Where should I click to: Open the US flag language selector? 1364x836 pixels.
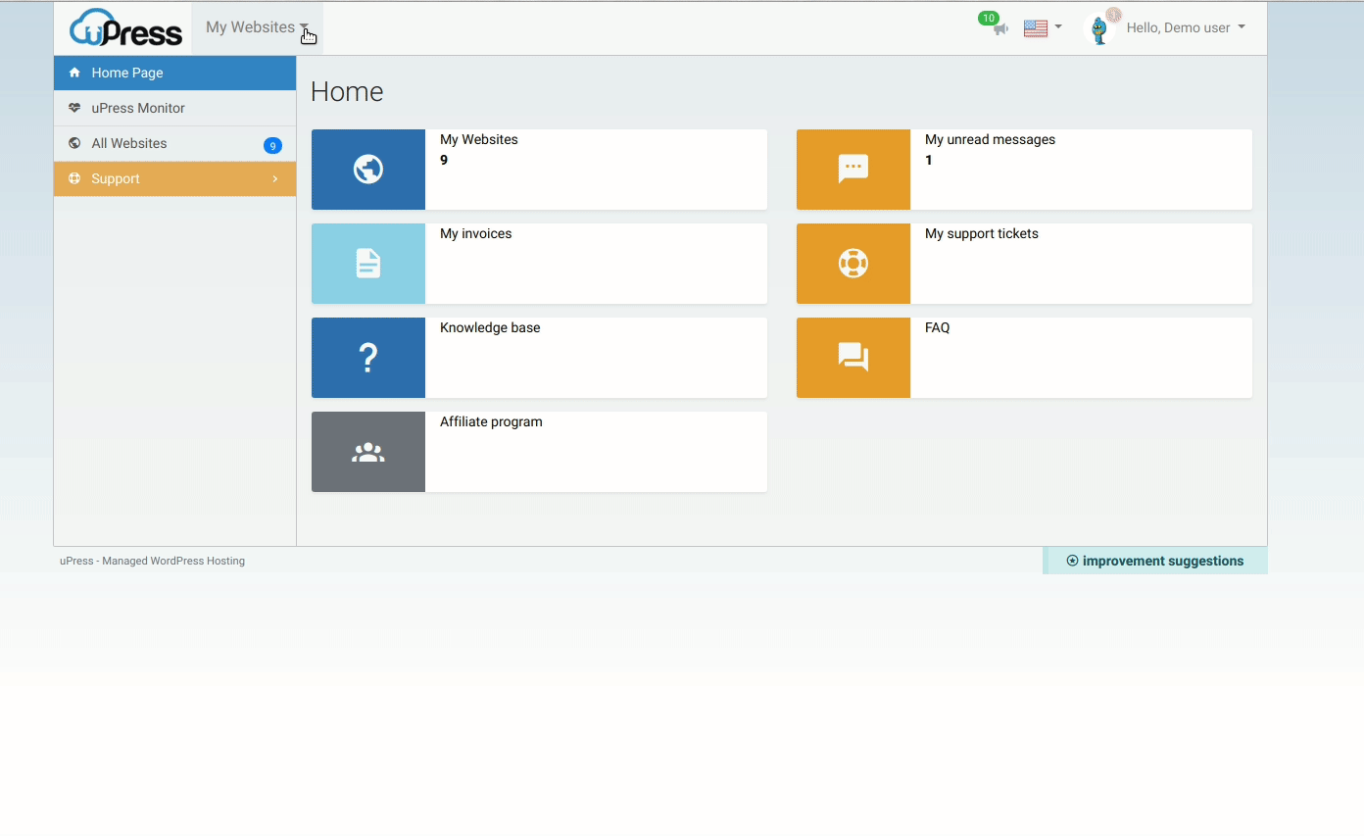click(x=1043, y=27)
